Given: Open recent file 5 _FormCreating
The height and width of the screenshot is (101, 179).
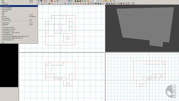Looking at the screenshot, I should [19, 34].
